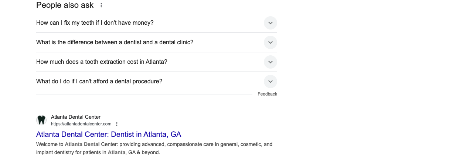Click the snippet line starting 'implant dentistry for patients'
The image size is (473, 156).
point(98,152)
